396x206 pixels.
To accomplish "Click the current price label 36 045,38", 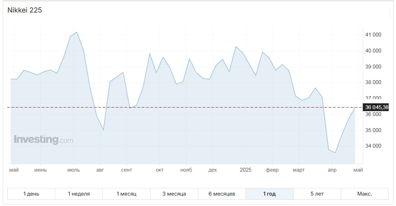I will click(x=376, y=107).
